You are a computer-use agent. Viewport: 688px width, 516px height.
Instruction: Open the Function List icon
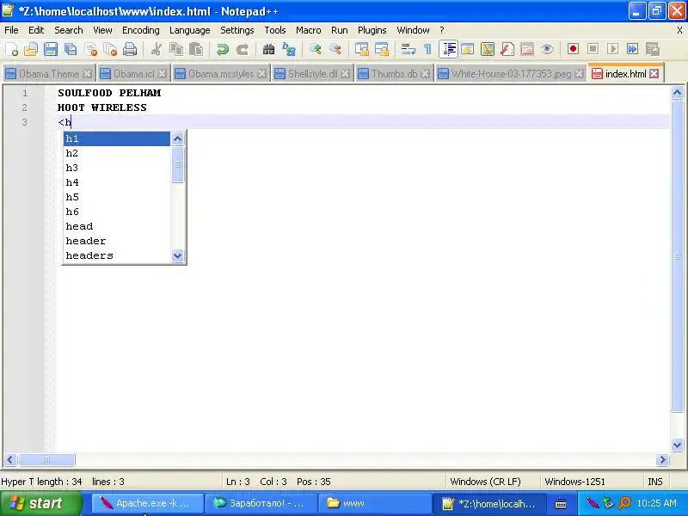pos(507,49)
